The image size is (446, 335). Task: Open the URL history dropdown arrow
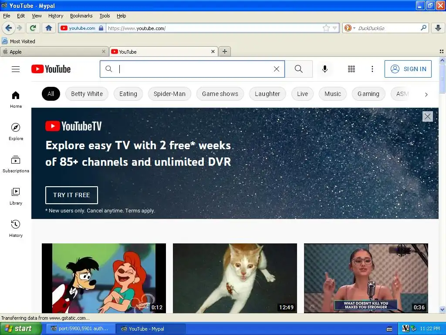coord(335,28)
